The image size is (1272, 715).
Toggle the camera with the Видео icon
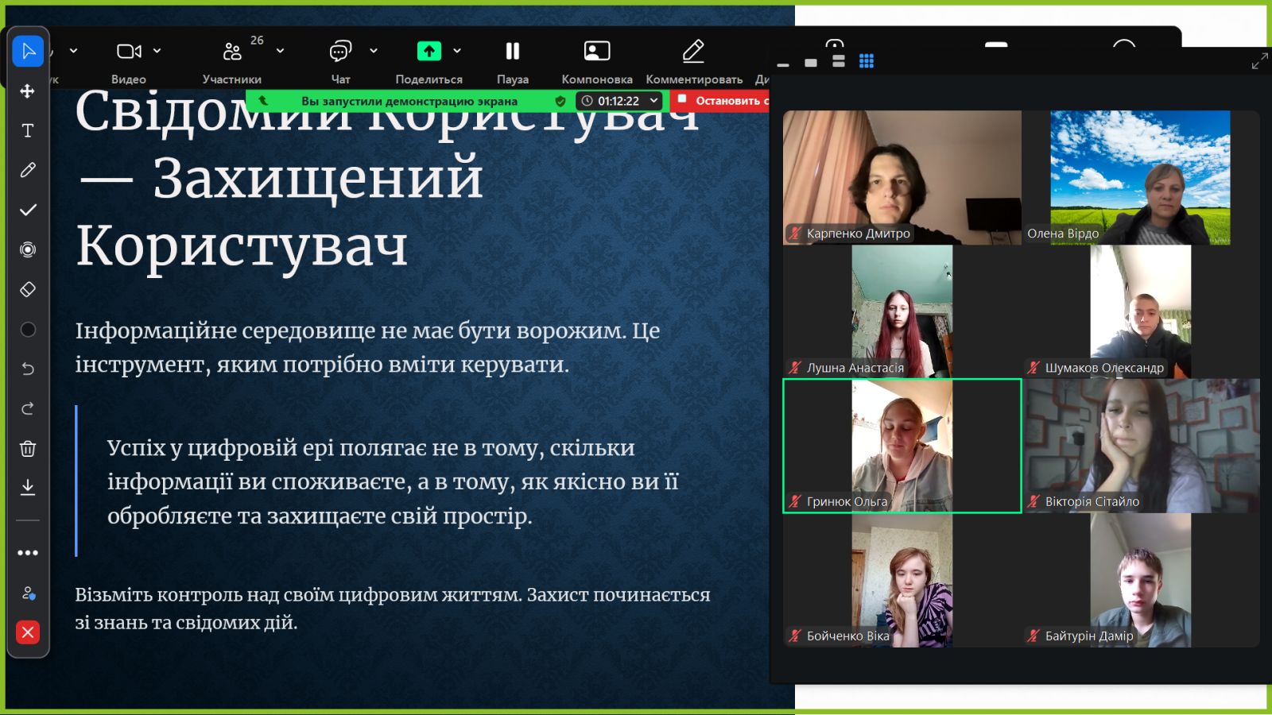click(x=128, y=52)
